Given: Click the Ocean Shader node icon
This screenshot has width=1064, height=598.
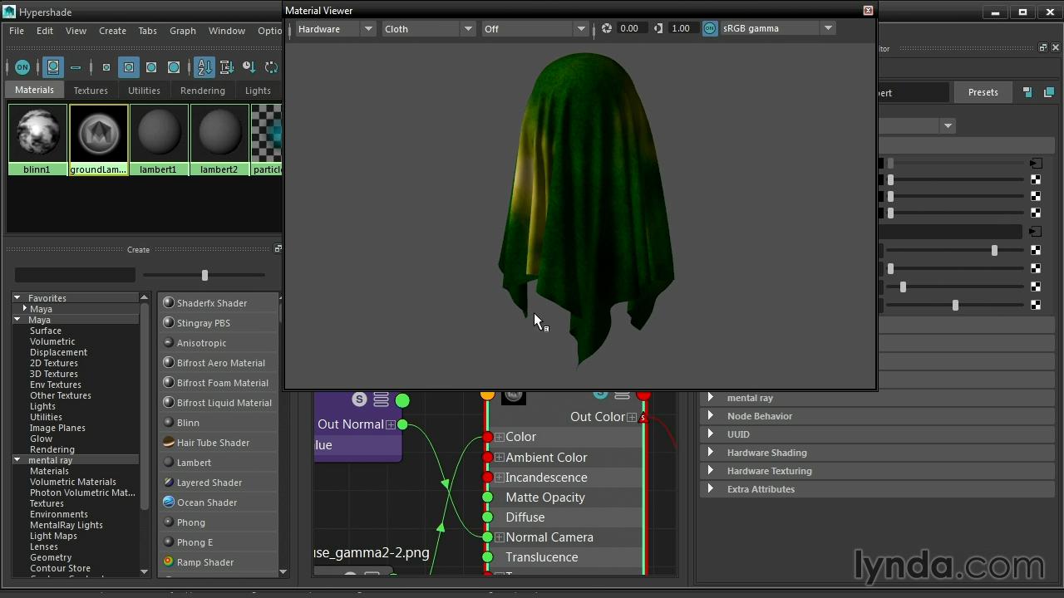Looking at the screenshot, I should pos(169,502).
